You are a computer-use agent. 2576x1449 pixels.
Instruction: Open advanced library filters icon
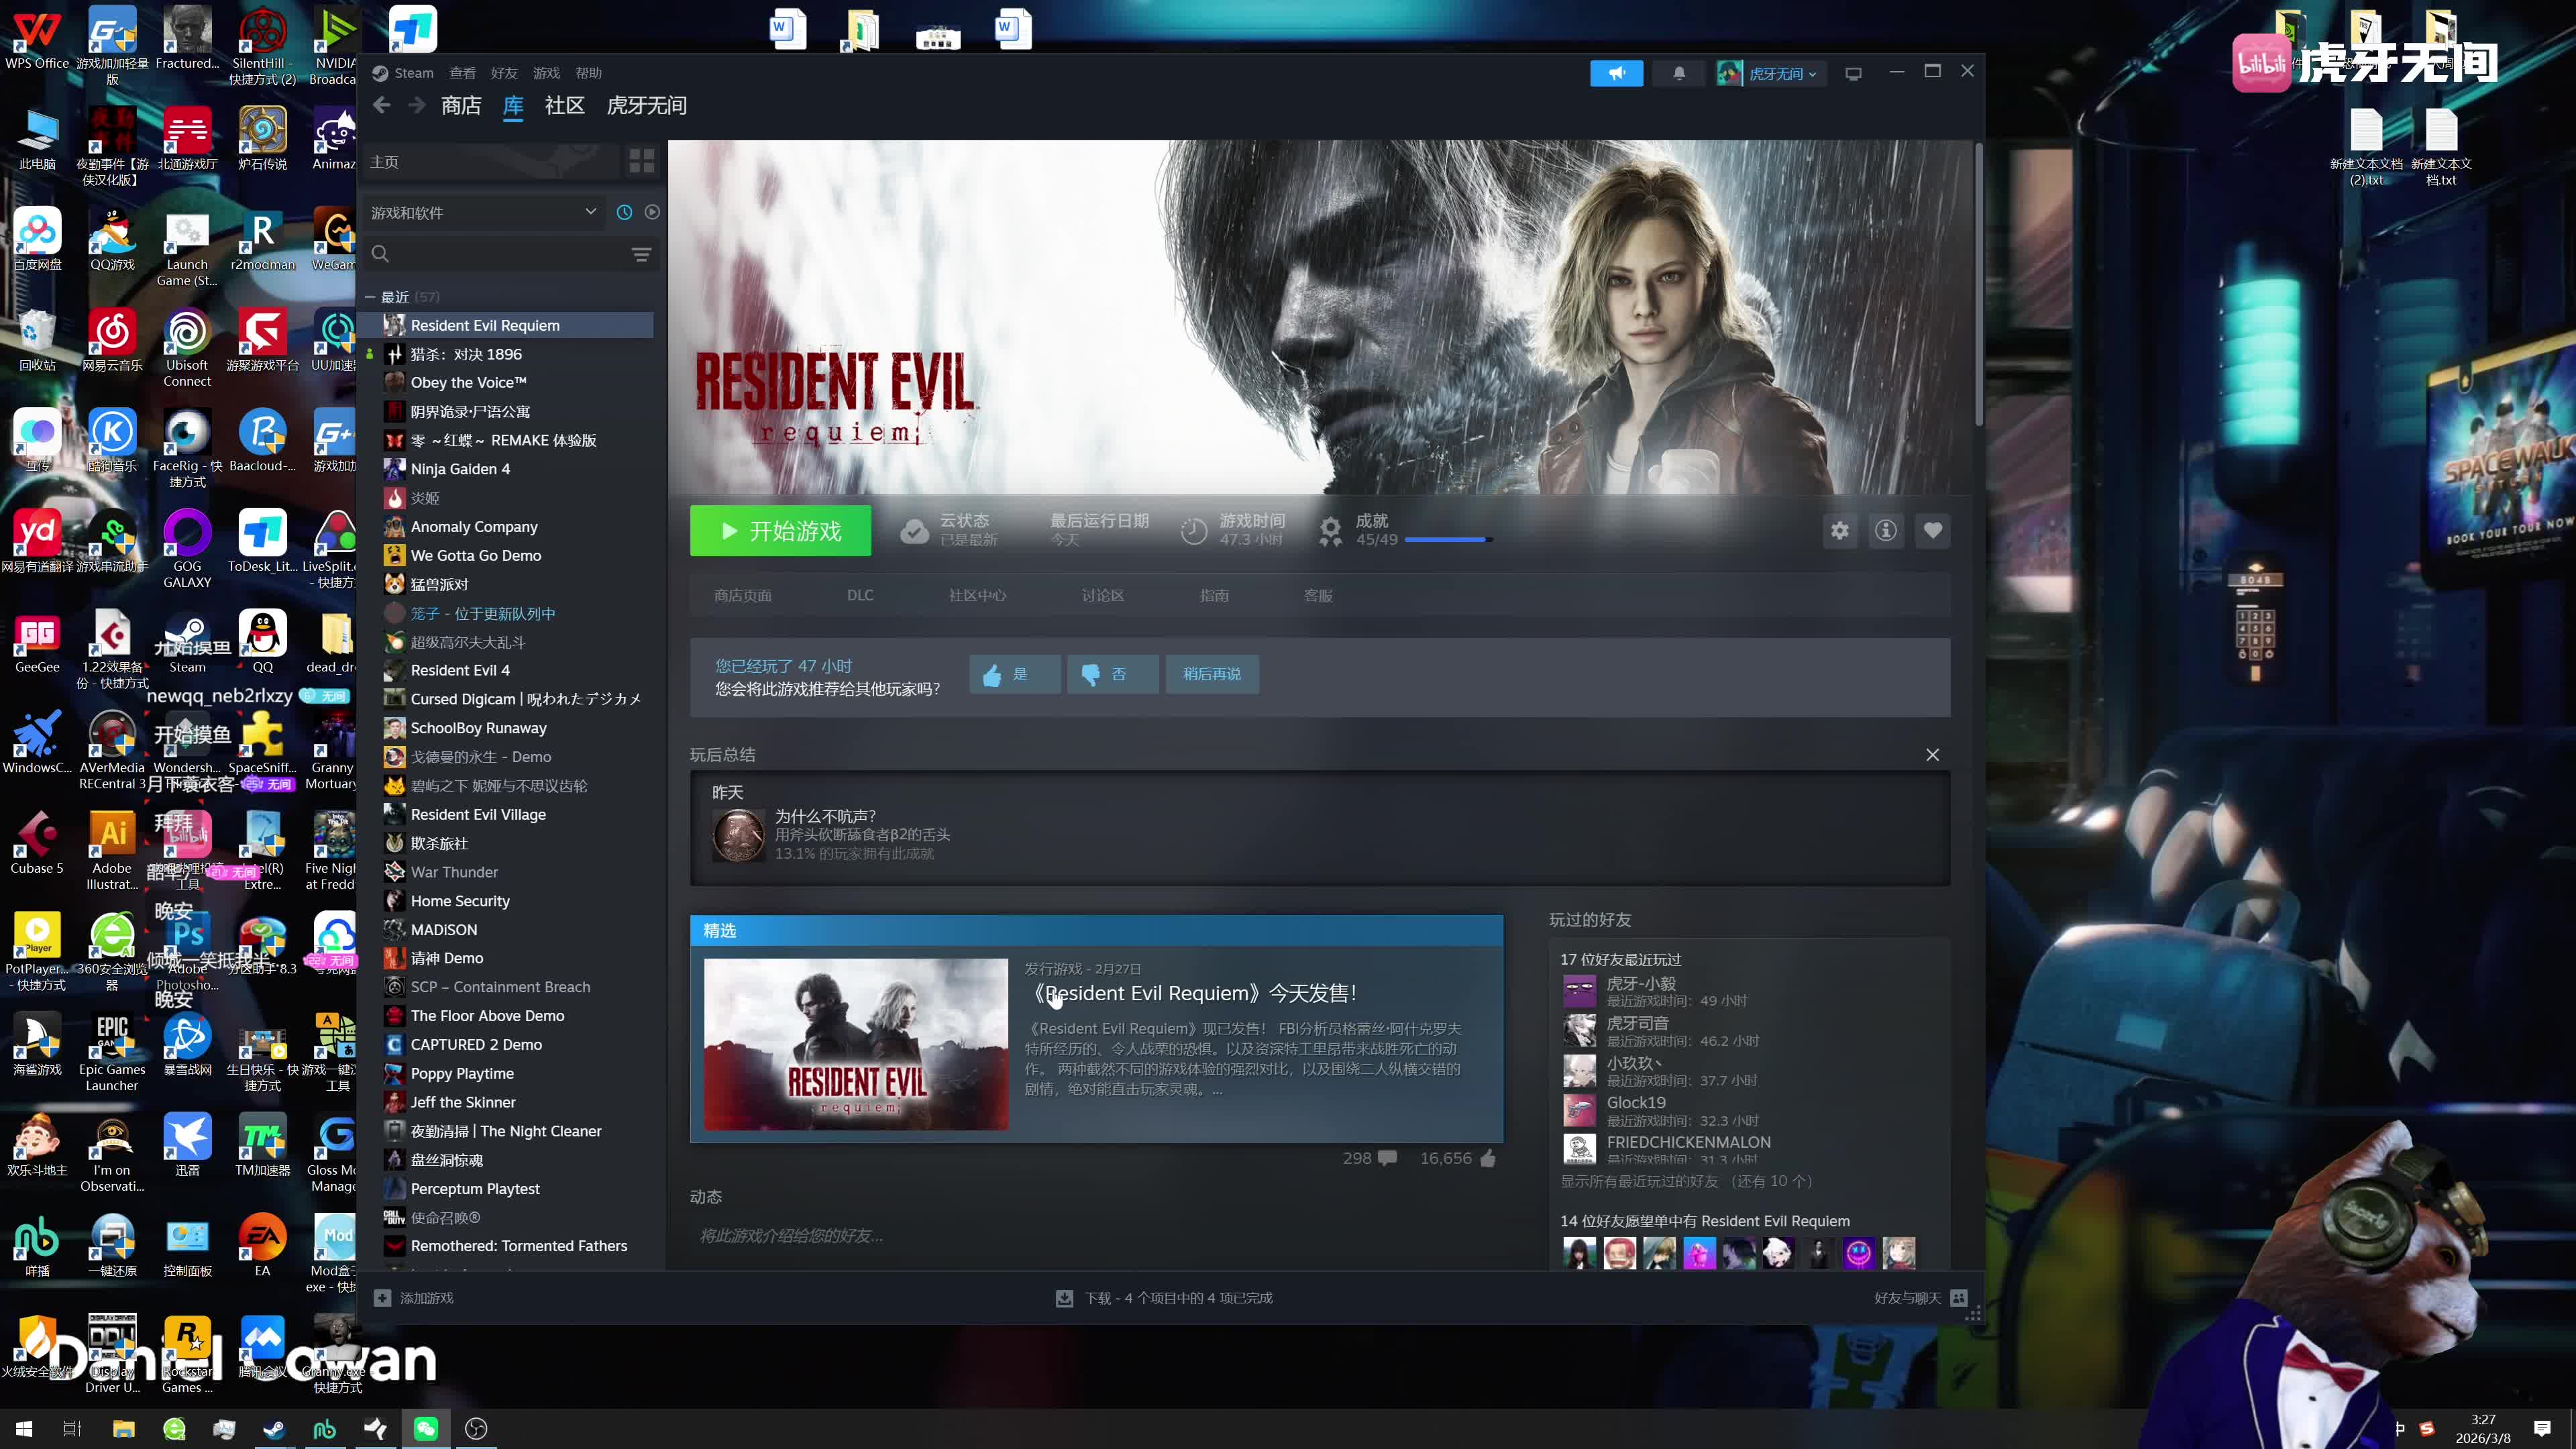coord(641,254)
